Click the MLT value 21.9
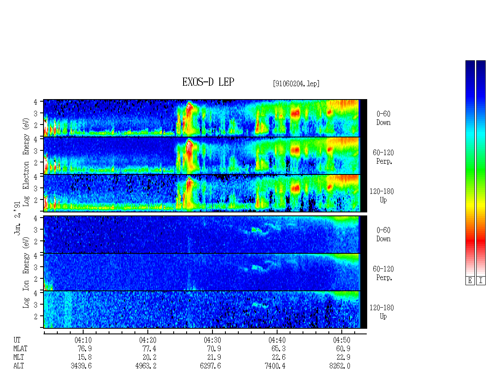The height and width of the screenshot is (377, 487). [214, 358]
